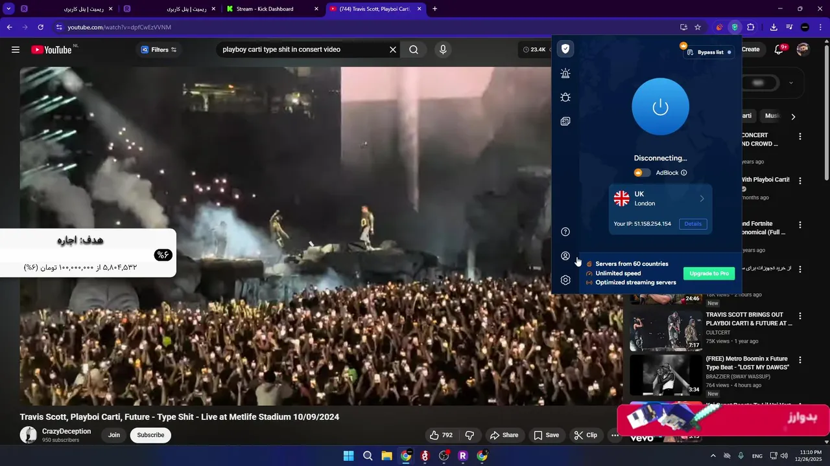Clip the video
This screenshot has height=466, width=830.
pyautogui.click(x=586, y=435)
